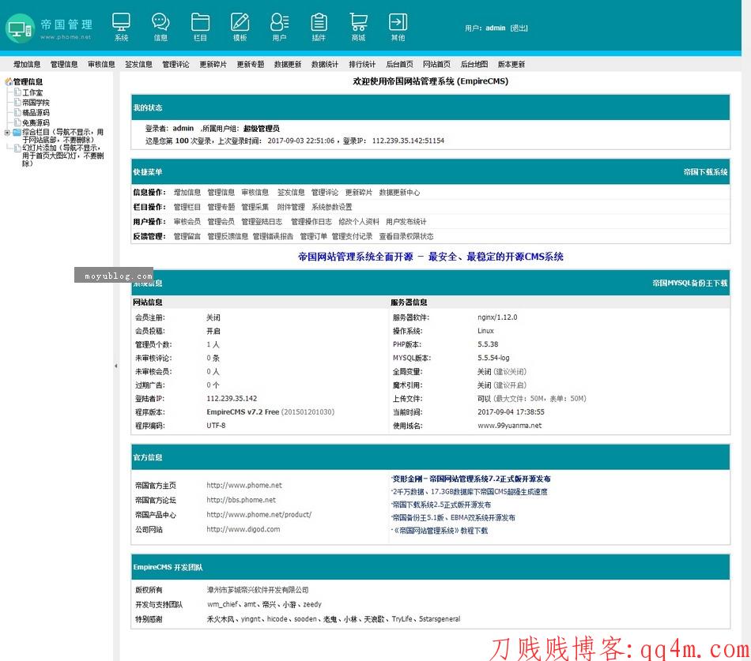Open 管理评论 in the top menu bar
Screen dimensions: 751x661
175,64
